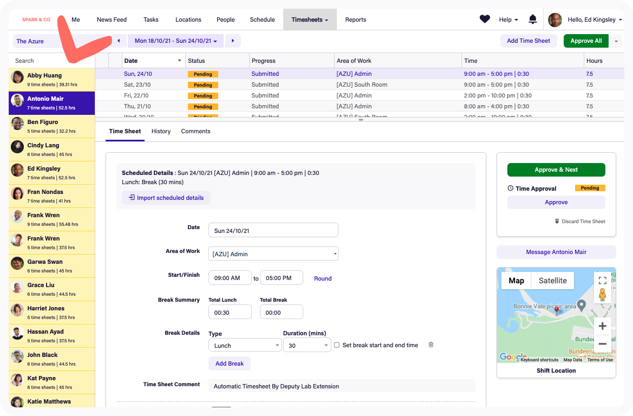Open the Tasks page

(x=151, y=19)
